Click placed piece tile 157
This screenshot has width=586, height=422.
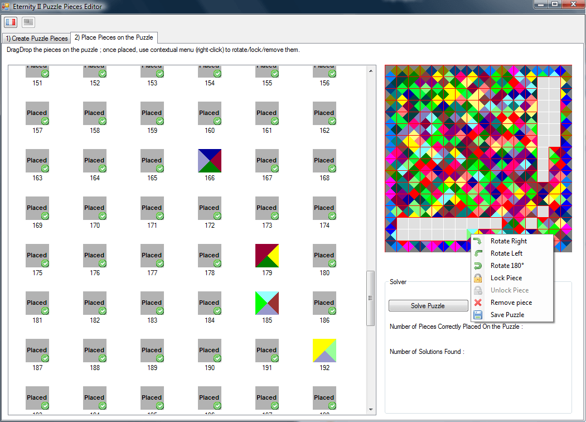(37, 113)
